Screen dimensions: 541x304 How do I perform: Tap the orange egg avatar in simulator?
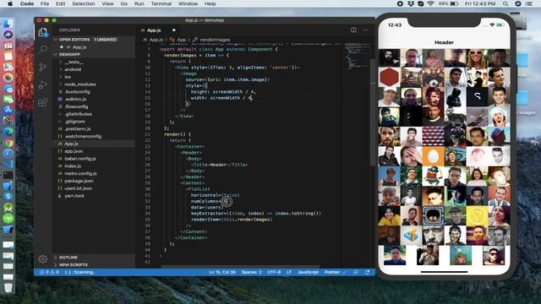[x=433, y=156]
